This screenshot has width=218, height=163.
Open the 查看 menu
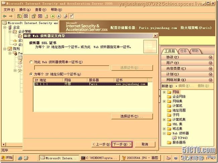(41, 10)
